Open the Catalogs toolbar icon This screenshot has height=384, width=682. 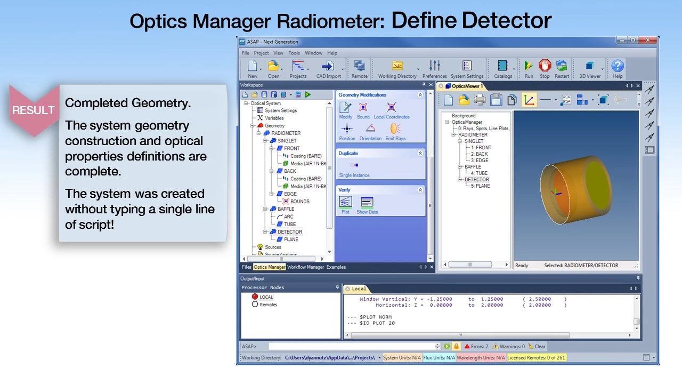tap(502, 67)
